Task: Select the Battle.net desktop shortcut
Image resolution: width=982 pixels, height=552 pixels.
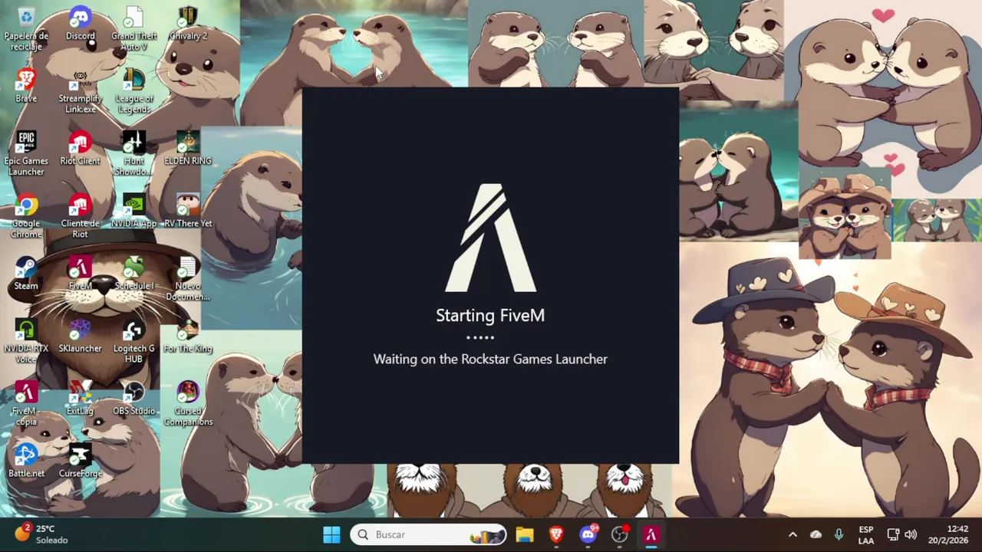Action: pyautogui.click(x=26, y=462)
